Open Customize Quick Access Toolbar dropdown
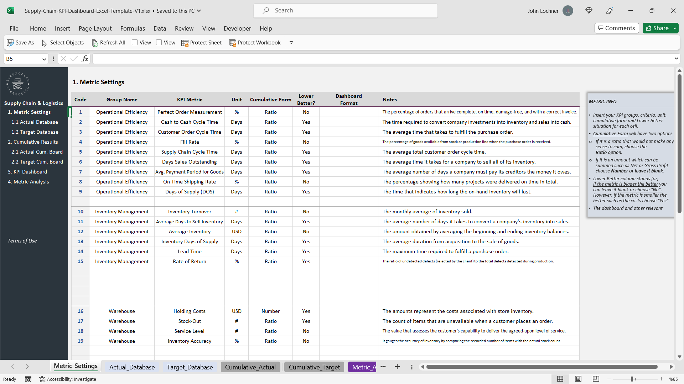The width and height of the screenshot is (684, 384). pyautogui.click(x=291, y=43)
